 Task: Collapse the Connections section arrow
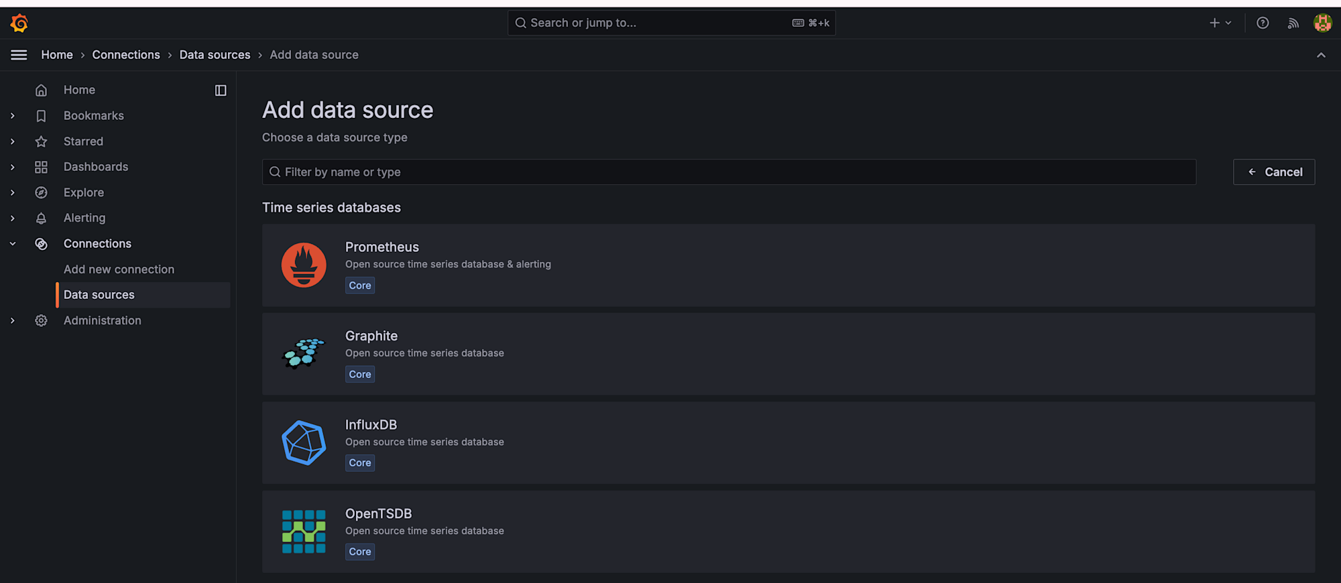click(x=13, y=244)
